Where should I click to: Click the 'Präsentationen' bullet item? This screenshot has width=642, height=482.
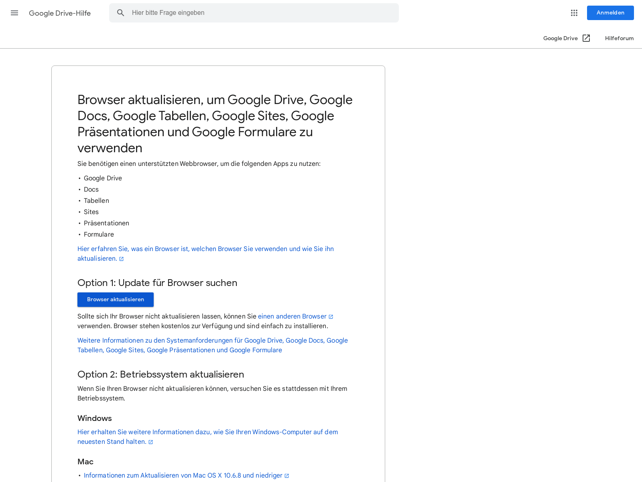click(x=106, y=223)
